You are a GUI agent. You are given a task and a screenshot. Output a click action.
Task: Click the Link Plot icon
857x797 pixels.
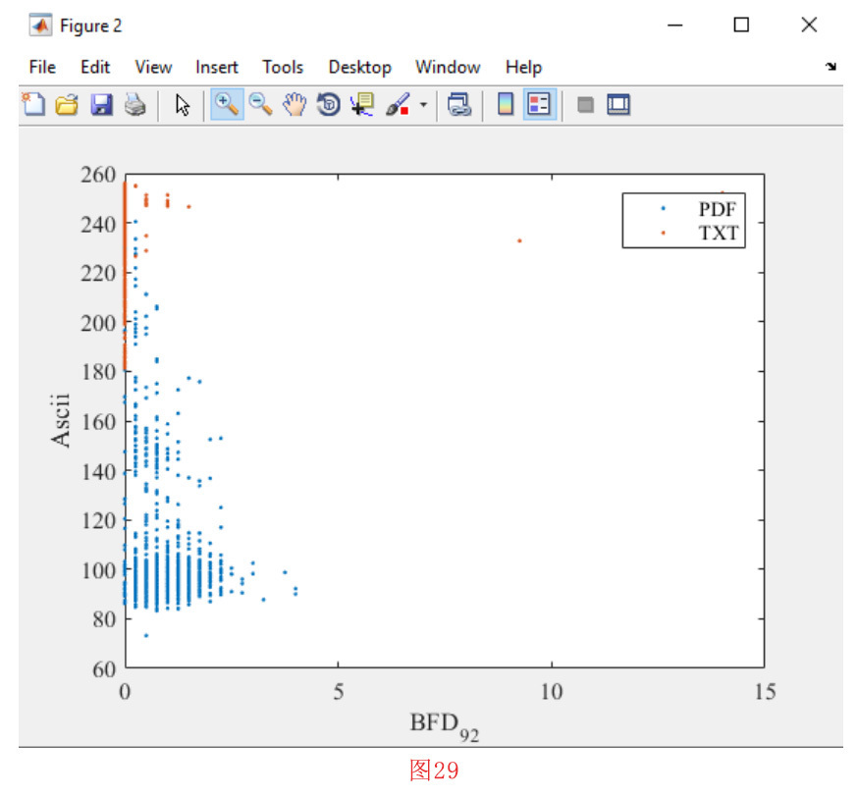(458, 105)
